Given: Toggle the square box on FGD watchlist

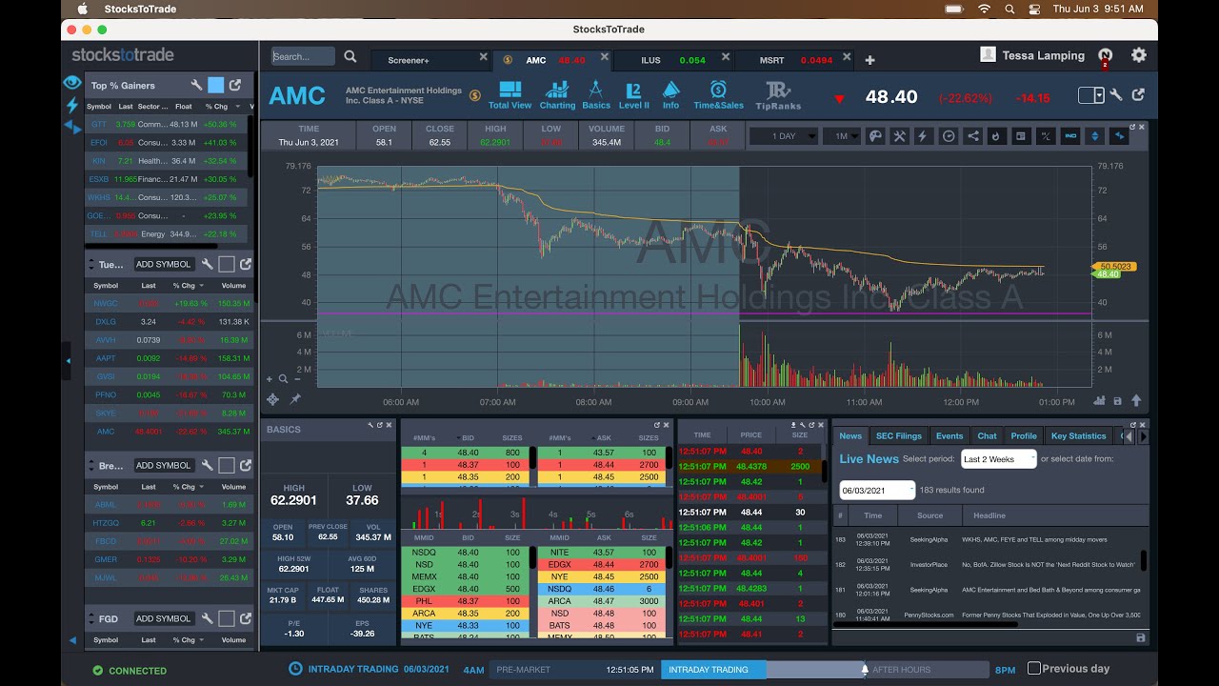Looking at the screenshot, I should [x=227, y=618].
